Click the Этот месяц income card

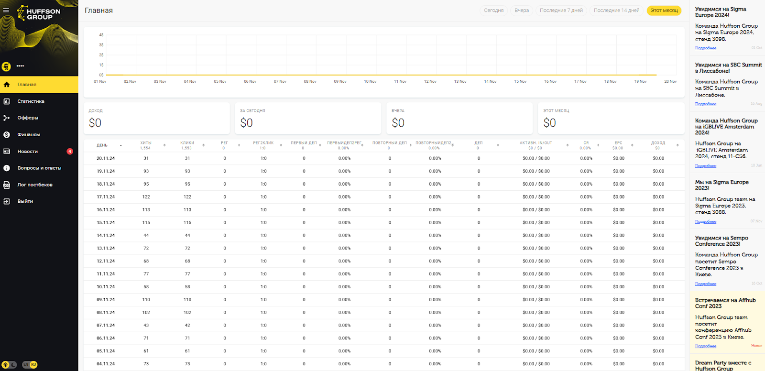tap(612, 119)
